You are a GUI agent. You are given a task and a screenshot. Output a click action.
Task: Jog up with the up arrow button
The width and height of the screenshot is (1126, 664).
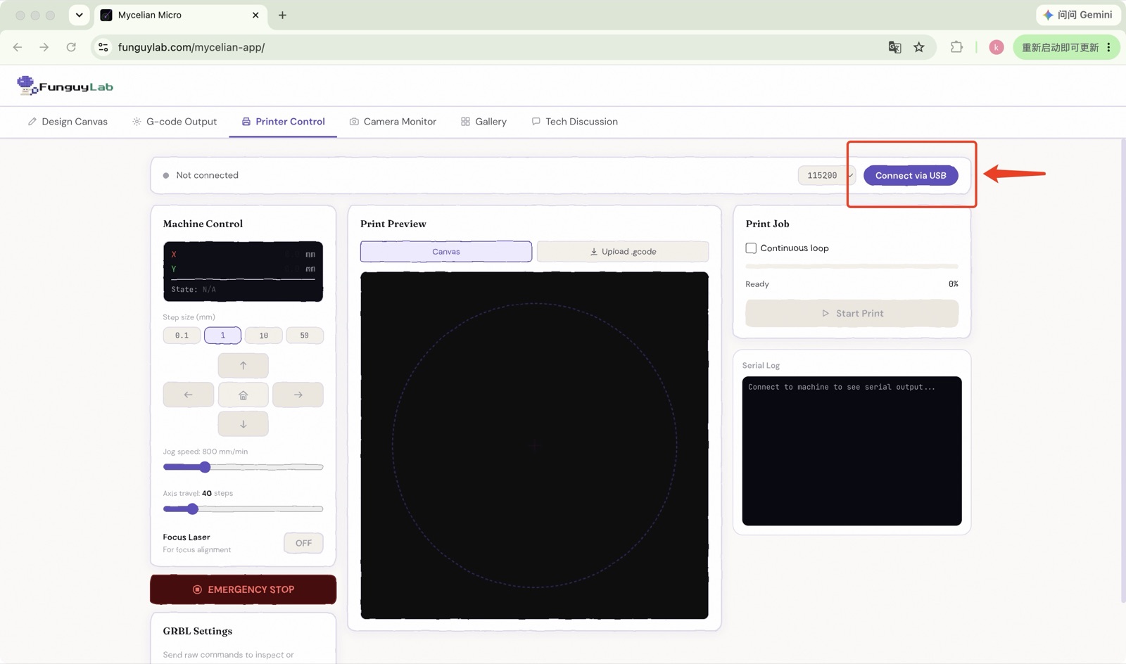pyautogui.click(x=243, y=366)
